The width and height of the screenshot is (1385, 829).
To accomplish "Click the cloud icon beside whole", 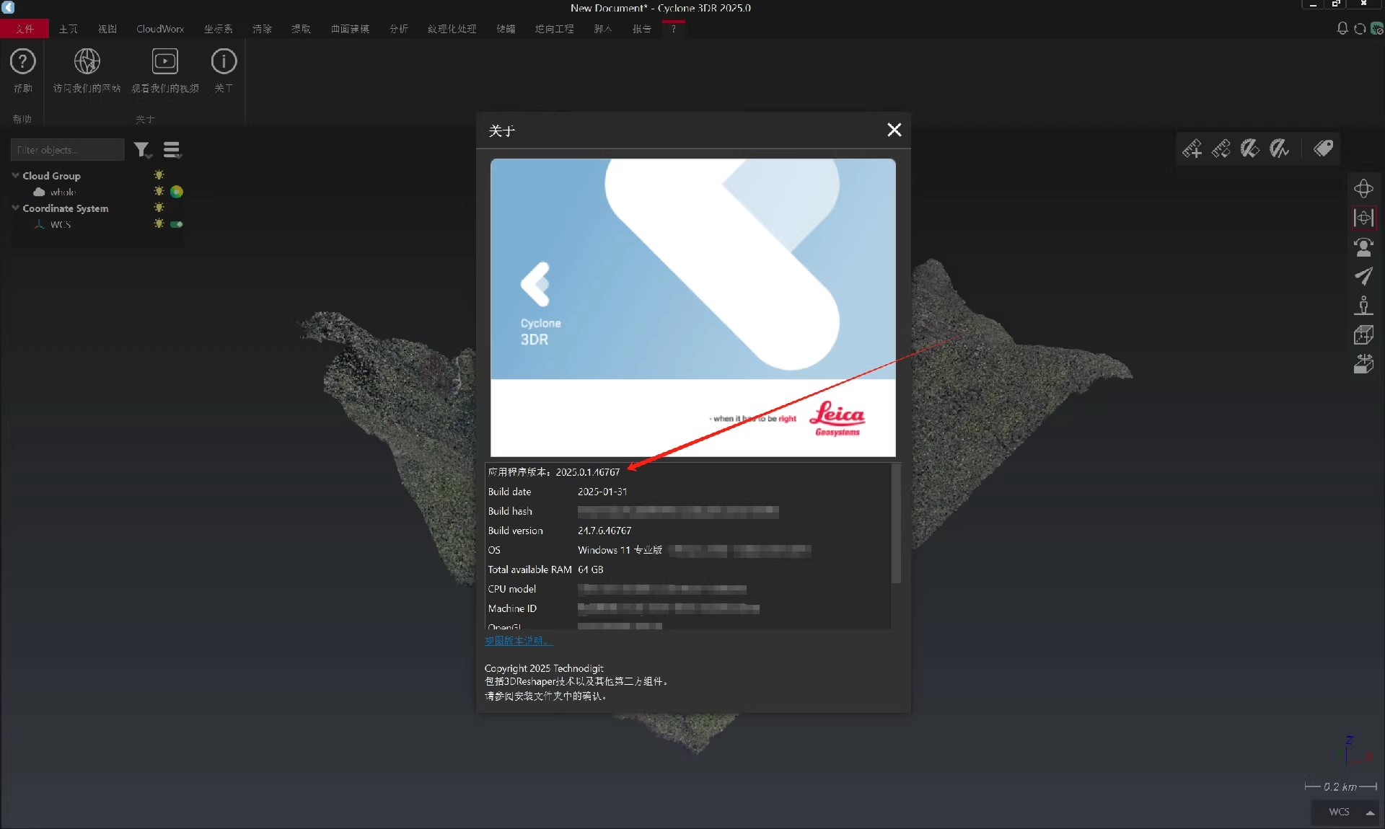I will (x=39, y=192).
